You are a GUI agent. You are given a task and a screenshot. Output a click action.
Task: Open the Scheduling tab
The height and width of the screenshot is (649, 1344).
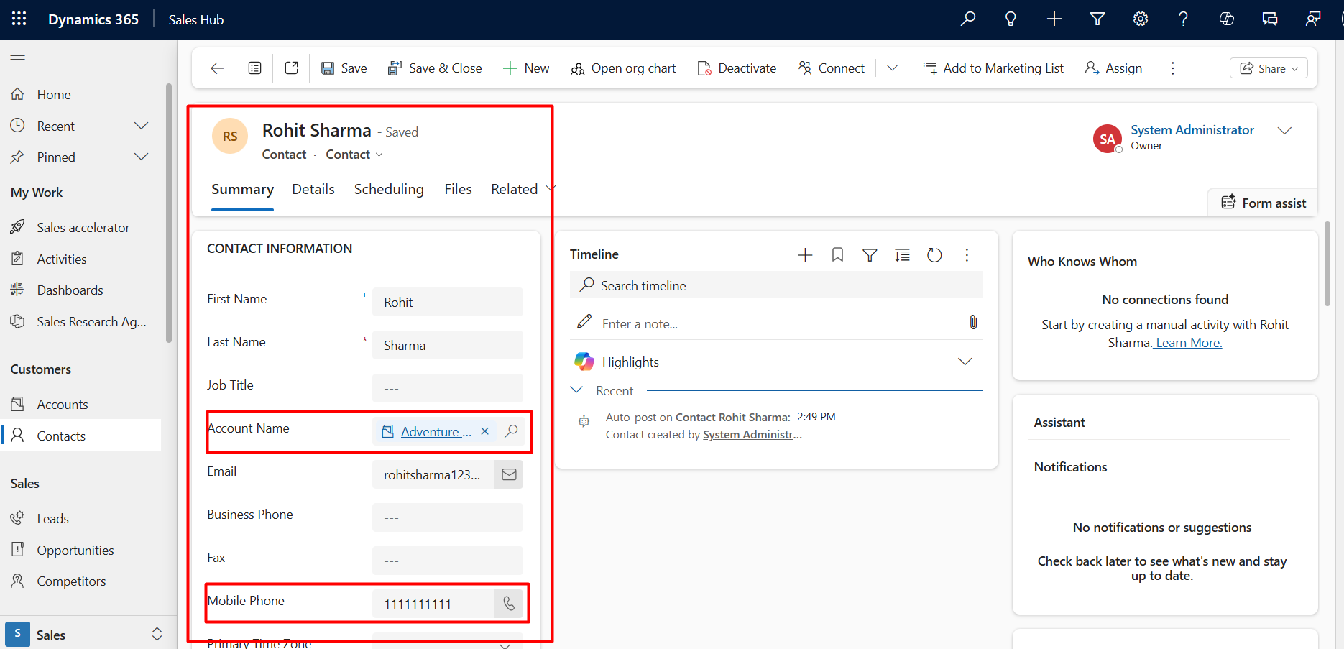pyautogui.click(x=389, y=189)
